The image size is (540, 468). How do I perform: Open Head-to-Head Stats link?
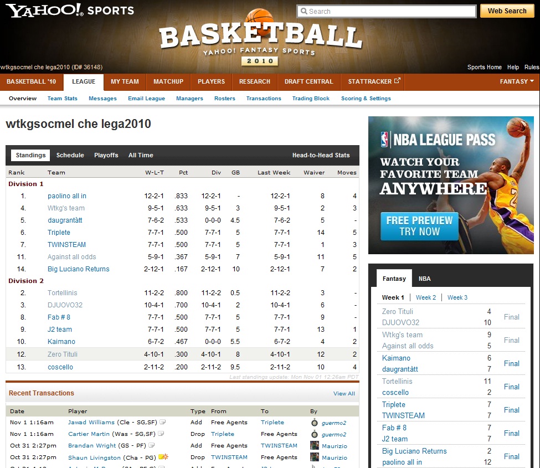321,155
